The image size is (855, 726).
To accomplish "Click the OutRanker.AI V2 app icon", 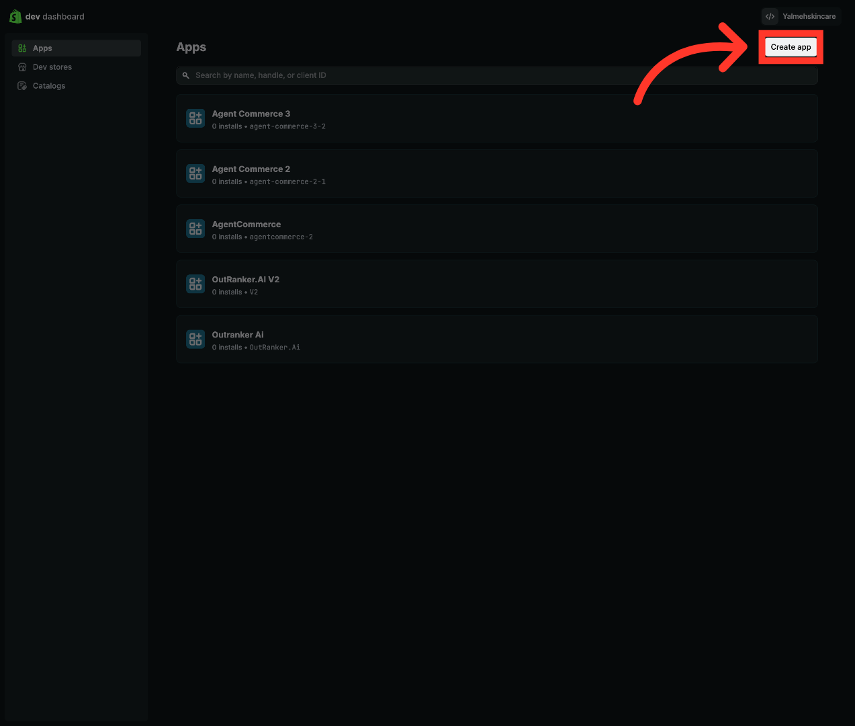I will 195,284.
